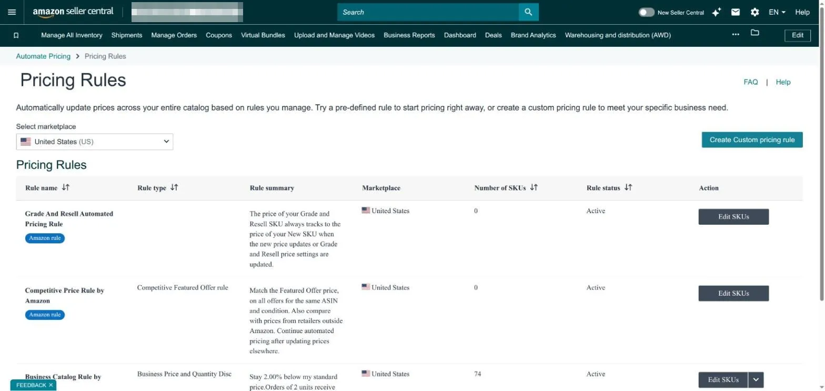This screenshot has width=825, height=391.
Task: Expand the arrow next to Business Catalog Edit SKUs
Action: (x=756, y=380)
